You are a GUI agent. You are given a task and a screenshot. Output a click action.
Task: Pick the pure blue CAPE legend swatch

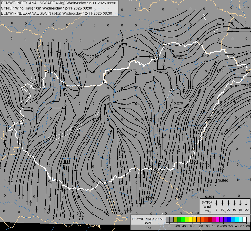(229, 219)
